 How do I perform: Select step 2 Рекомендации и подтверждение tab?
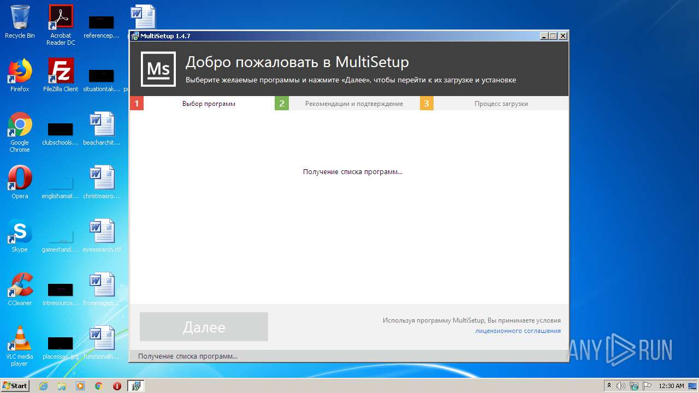click(347, 104)
